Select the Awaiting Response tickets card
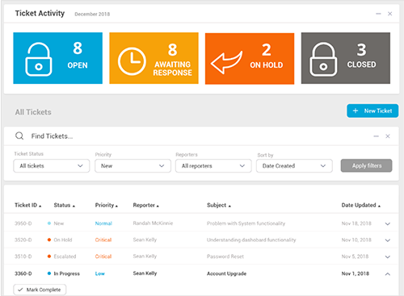The image size is (404, 296). (x=154, y=58)
